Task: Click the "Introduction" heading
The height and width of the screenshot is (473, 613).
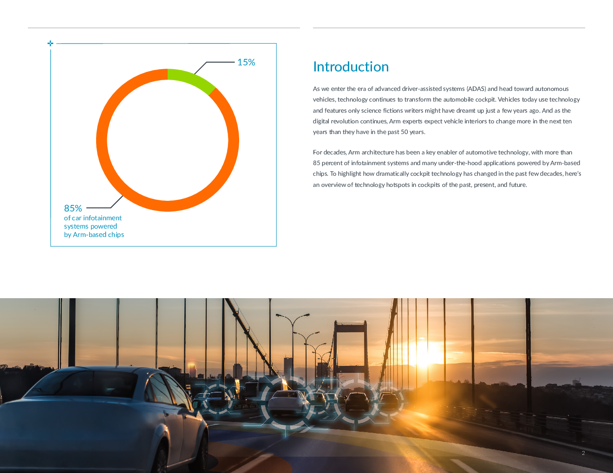Action: (351, 67)
